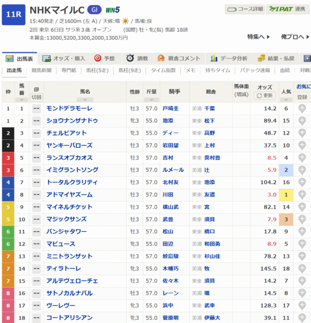Viewport: 311px width, 323px height.
Task: Add ミニトランザット to favorites with plus icon
Action: pyautogui.click(x=302, y=256)
